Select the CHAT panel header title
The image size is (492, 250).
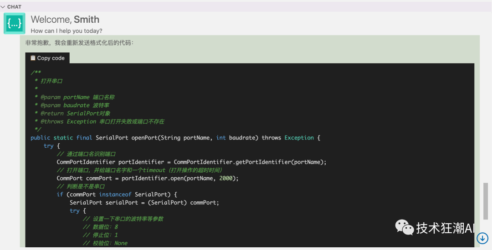(14, 7)
